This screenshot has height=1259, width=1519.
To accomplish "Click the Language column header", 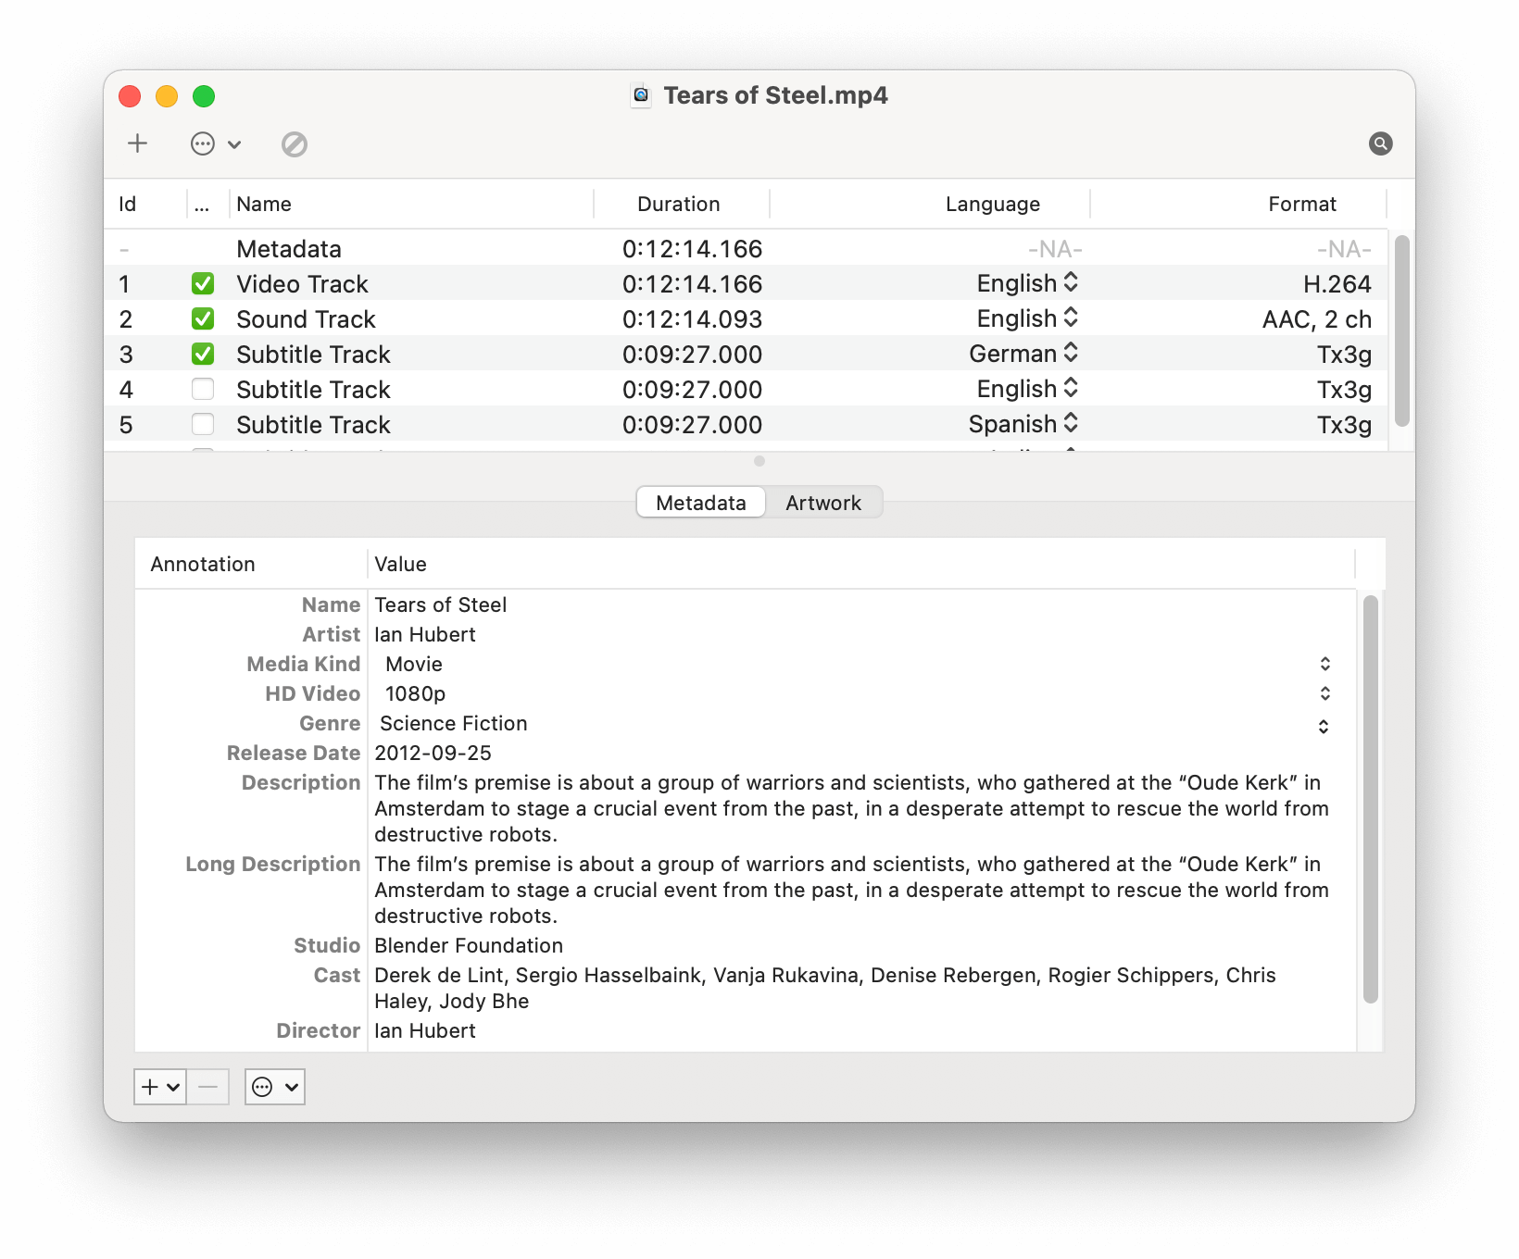I will pyautogui.click(x=929, y=204).
